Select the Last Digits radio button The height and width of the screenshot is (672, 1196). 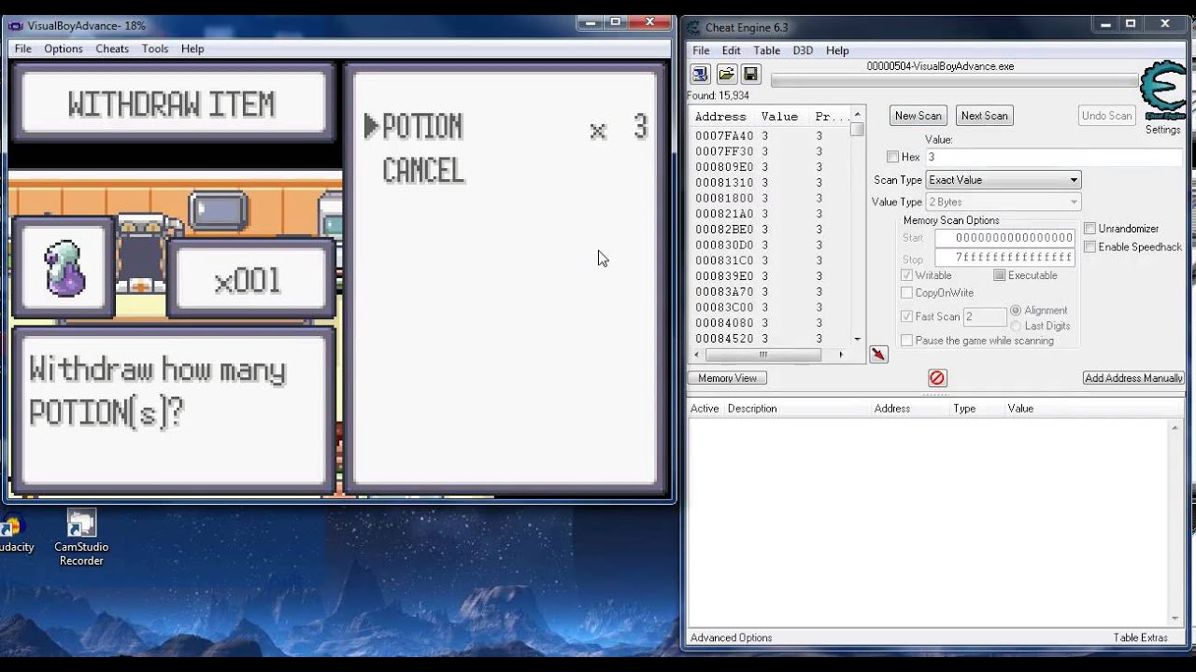click(x=1016, y=326)
